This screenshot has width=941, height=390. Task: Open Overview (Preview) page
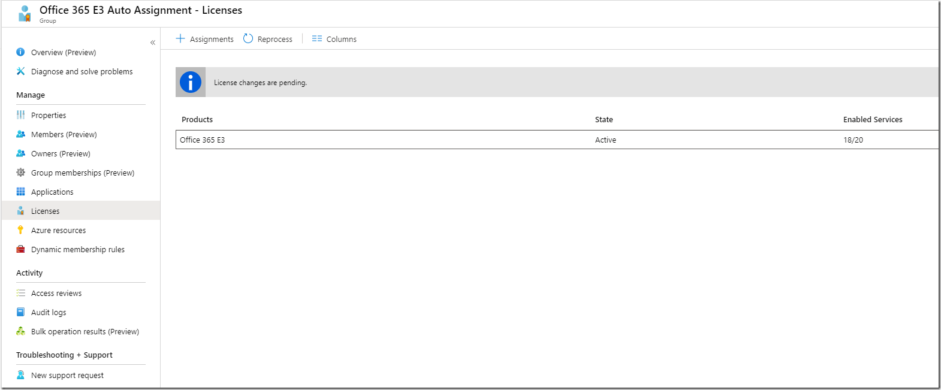pos(64,53)
